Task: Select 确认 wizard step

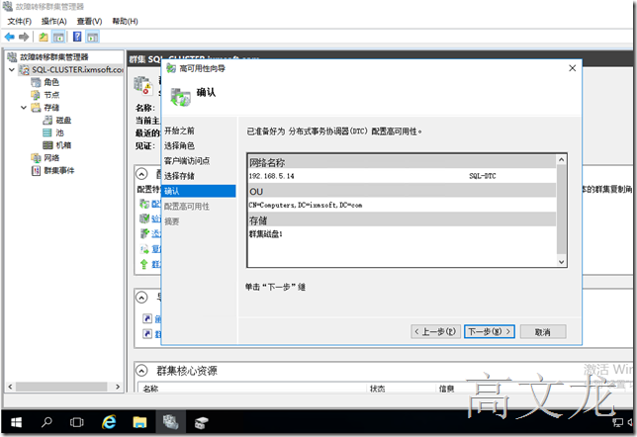Action: pyautogui.click(x=199, y=191)
